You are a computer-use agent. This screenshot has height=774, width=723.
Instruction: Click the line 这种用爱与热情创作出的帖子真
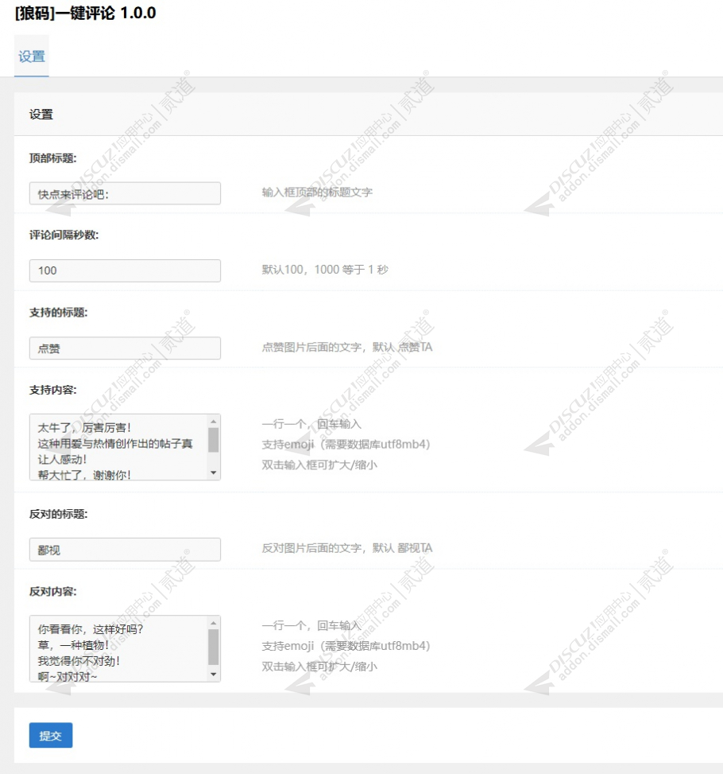115,443
